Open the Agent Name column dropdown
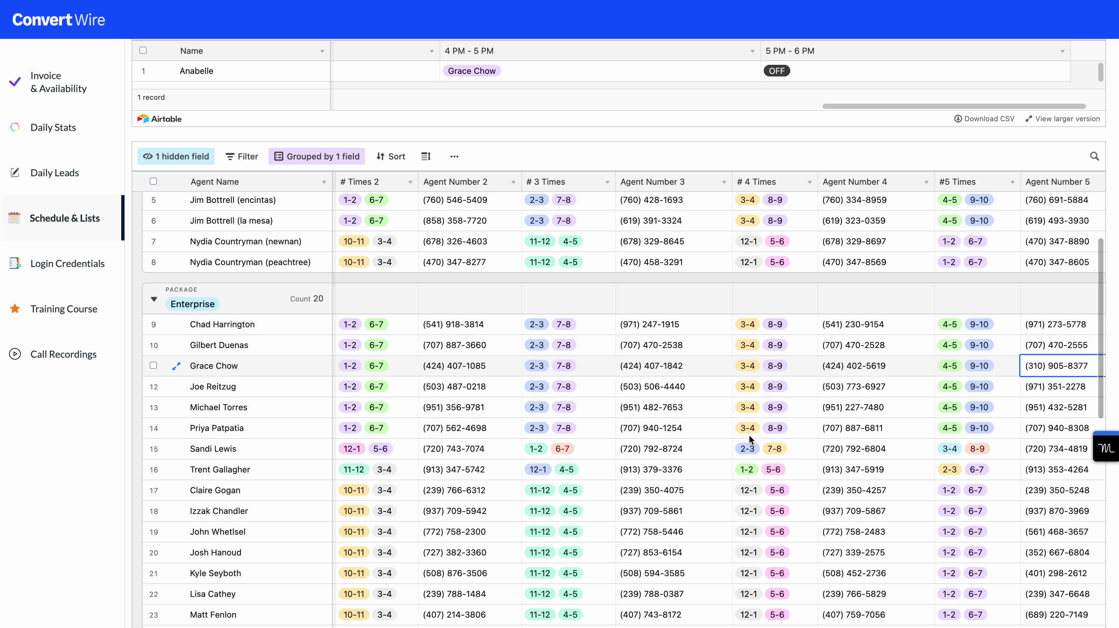 pyautogui.click(x=324, y=182)
